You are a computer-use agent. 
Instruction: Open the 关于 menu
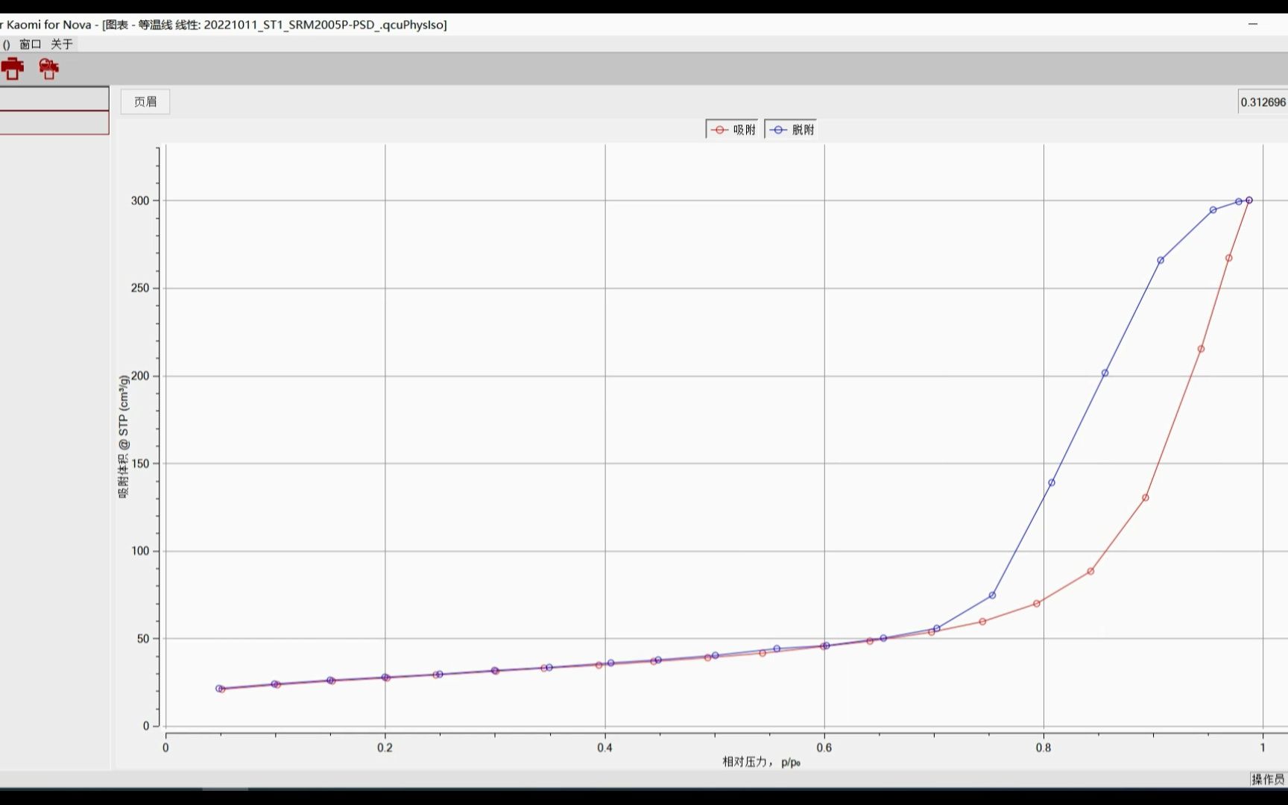coord(62,44)
